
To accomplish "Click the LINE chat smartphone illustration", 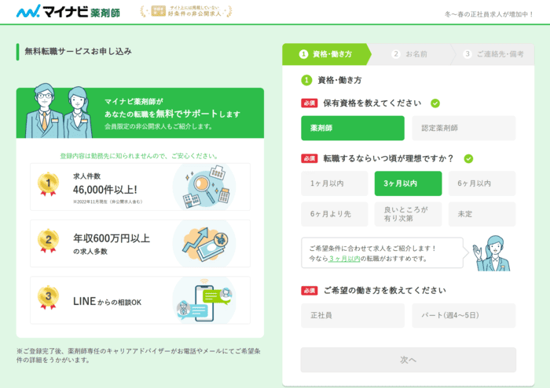I will [x=203, y=300].
